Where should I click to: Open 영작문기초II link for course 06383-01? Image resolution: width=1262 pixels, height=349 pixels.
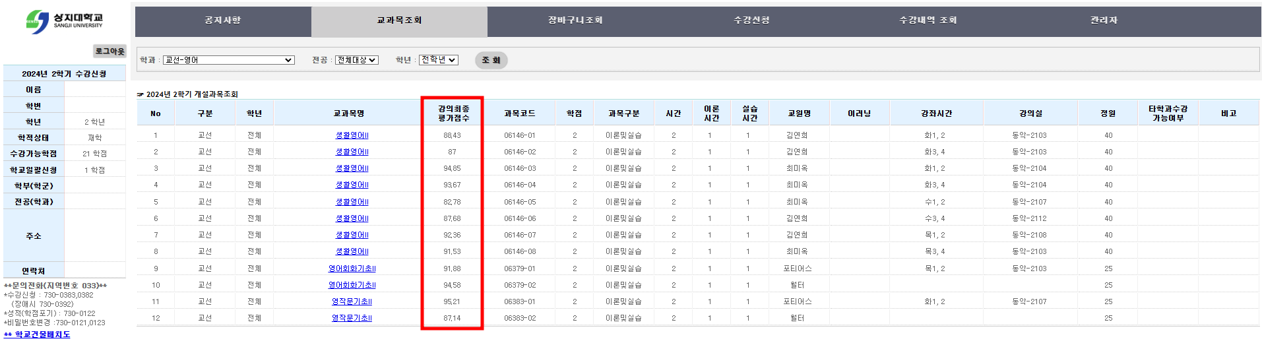click(352, 301)
